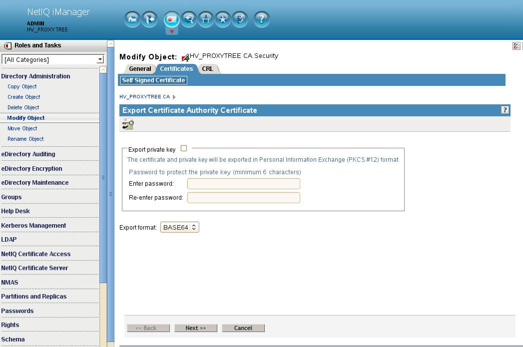This screenshot has height=347, width=523.
Task: Expand the NetIQ Certificate Access category
Action: (35, 254)
